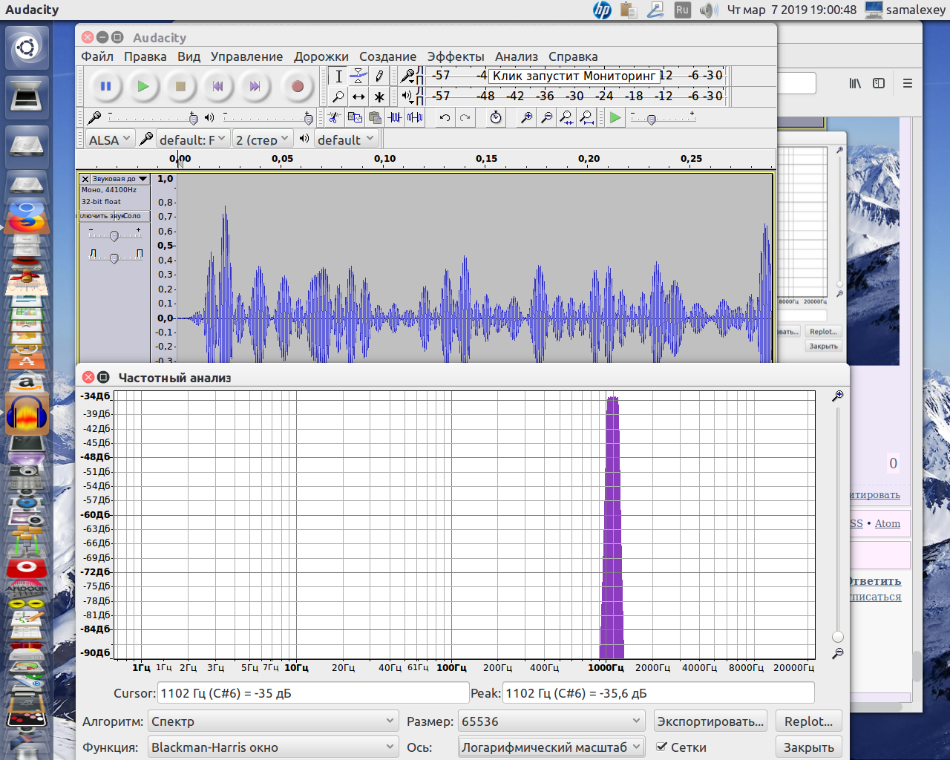Open the 'Звуковая до' track dropdown menu
950x760 pixels.
click(120, 179)
